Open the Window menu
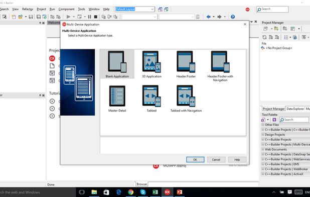The image size is (310, 197). click(x=94, y=9)
